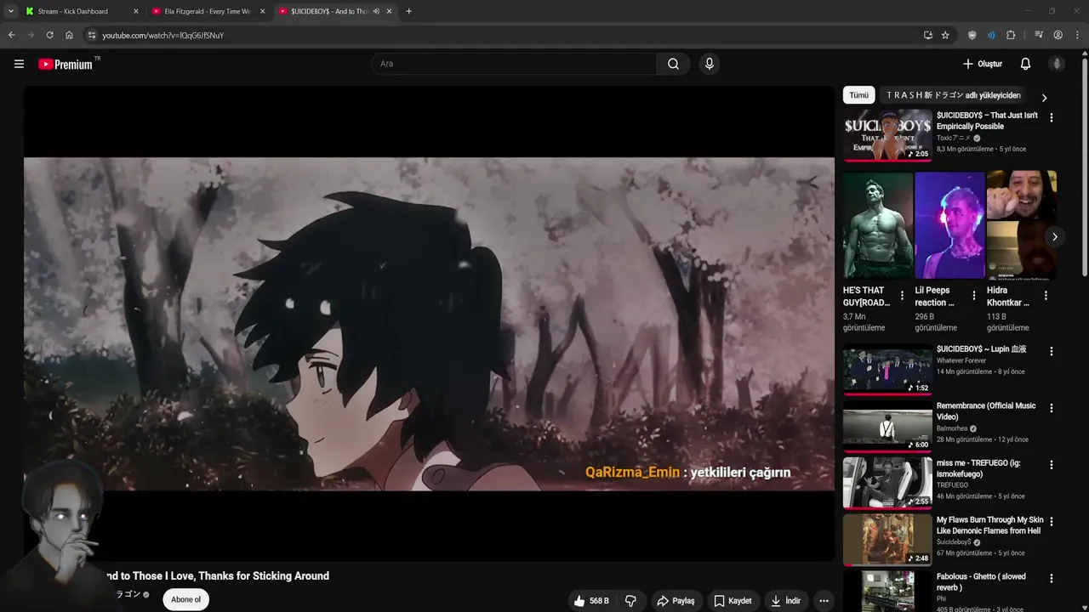This screenshot has height=612, width=1089.
Task: Open options for Hidra Khontkar short
Action: pos(1046,296)
